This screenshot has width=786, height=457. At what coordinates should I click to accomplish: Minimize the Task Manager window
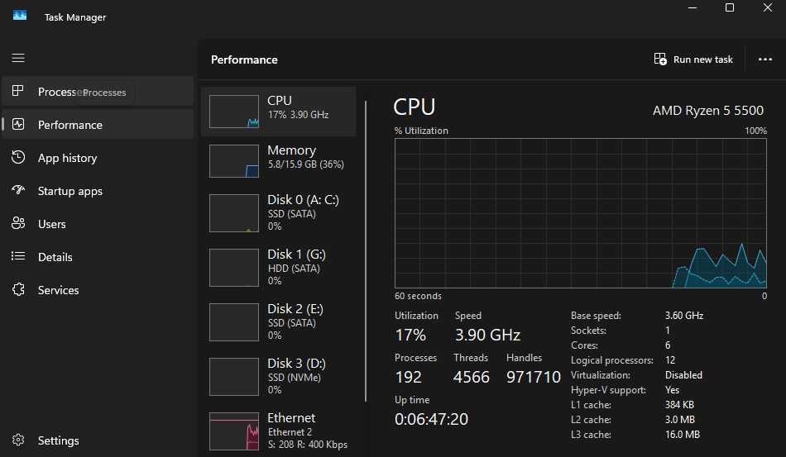pos(693,7)
